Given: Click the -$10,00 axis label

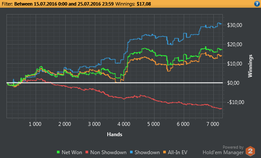Looking at the screenshot, I should point(236,102).
